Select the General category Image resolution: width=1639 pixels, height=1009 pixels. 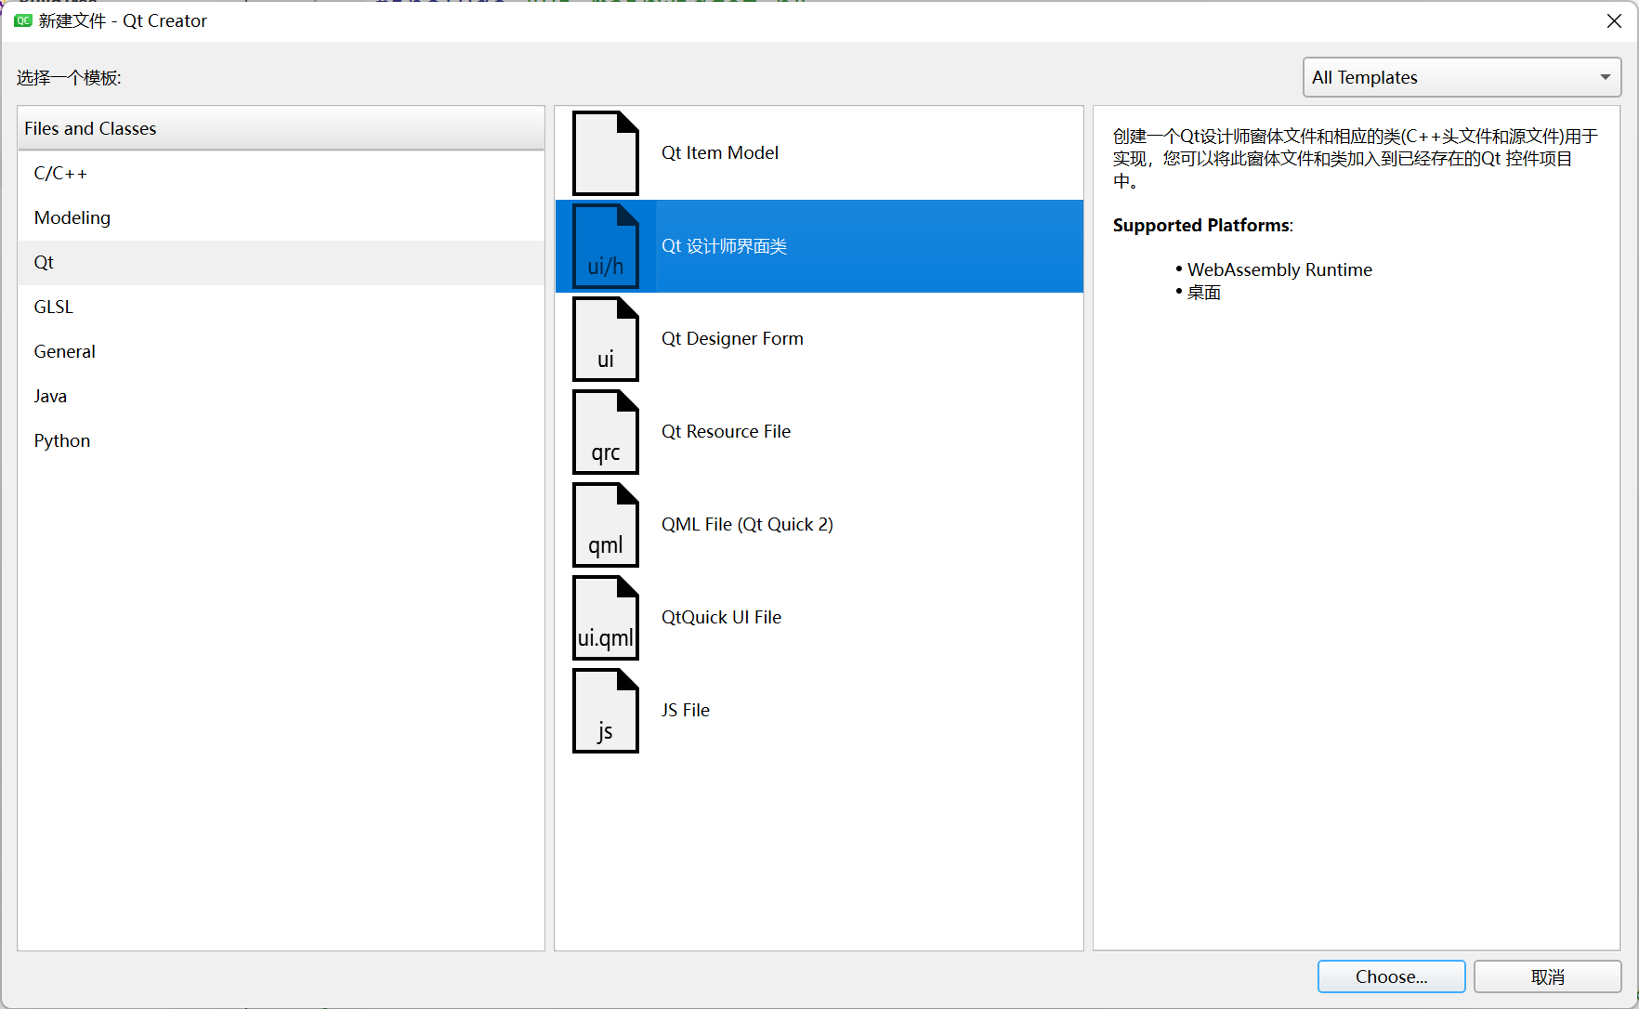tap(281, 352)
